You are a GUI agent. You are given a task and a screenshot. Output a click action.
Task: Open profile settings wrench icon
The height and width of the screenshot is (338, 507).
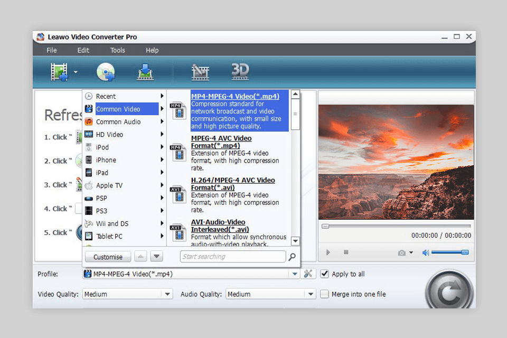click(x=308, y=274)
